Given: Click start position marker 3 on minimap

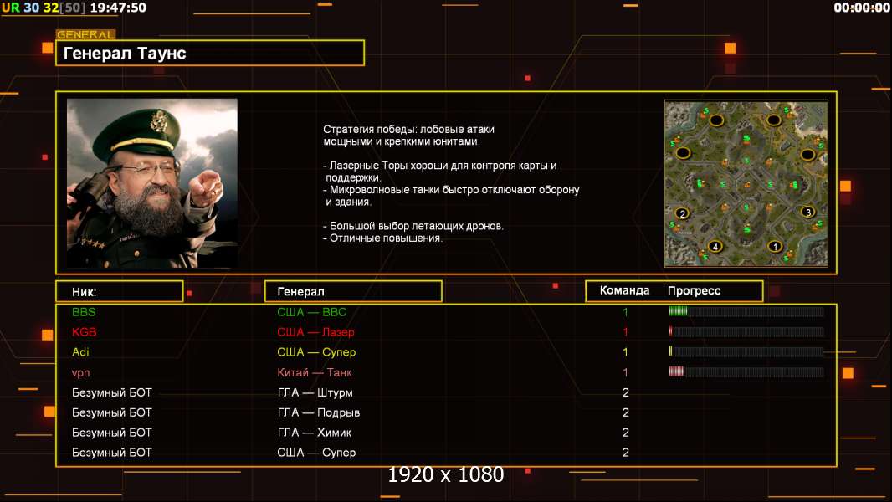Looking at the screenshot, I should coord(807,212).
